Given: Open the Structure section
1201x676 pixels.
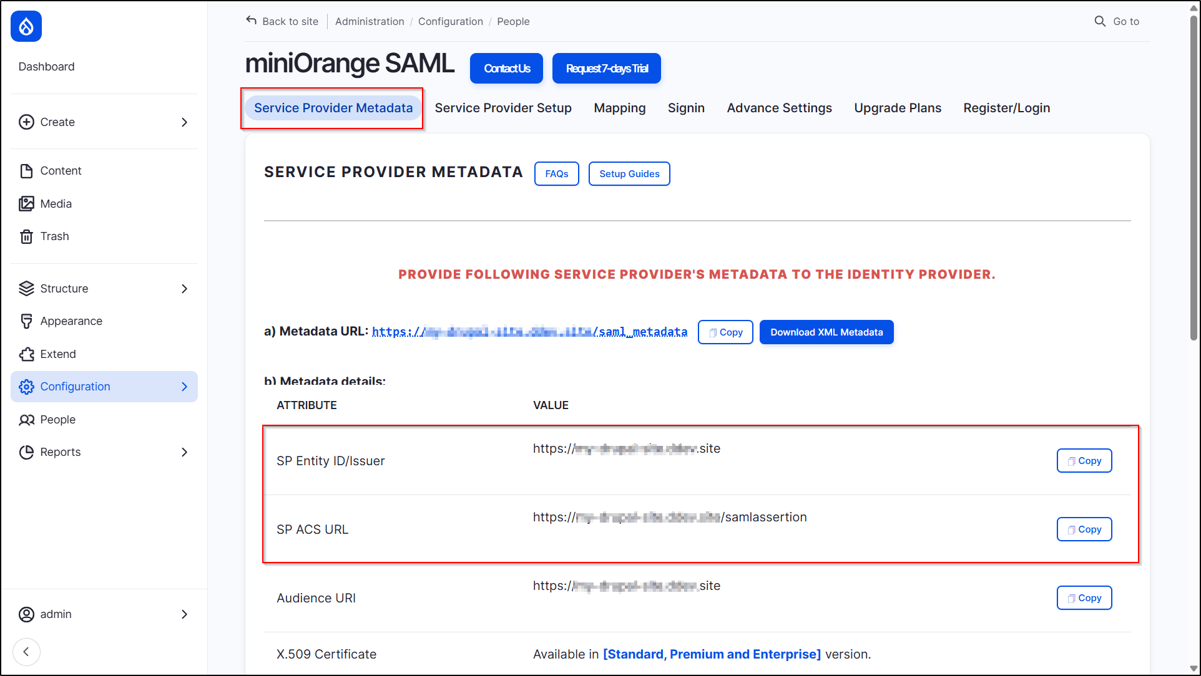Looking at the screenshot, I should (x=64, y=288).
